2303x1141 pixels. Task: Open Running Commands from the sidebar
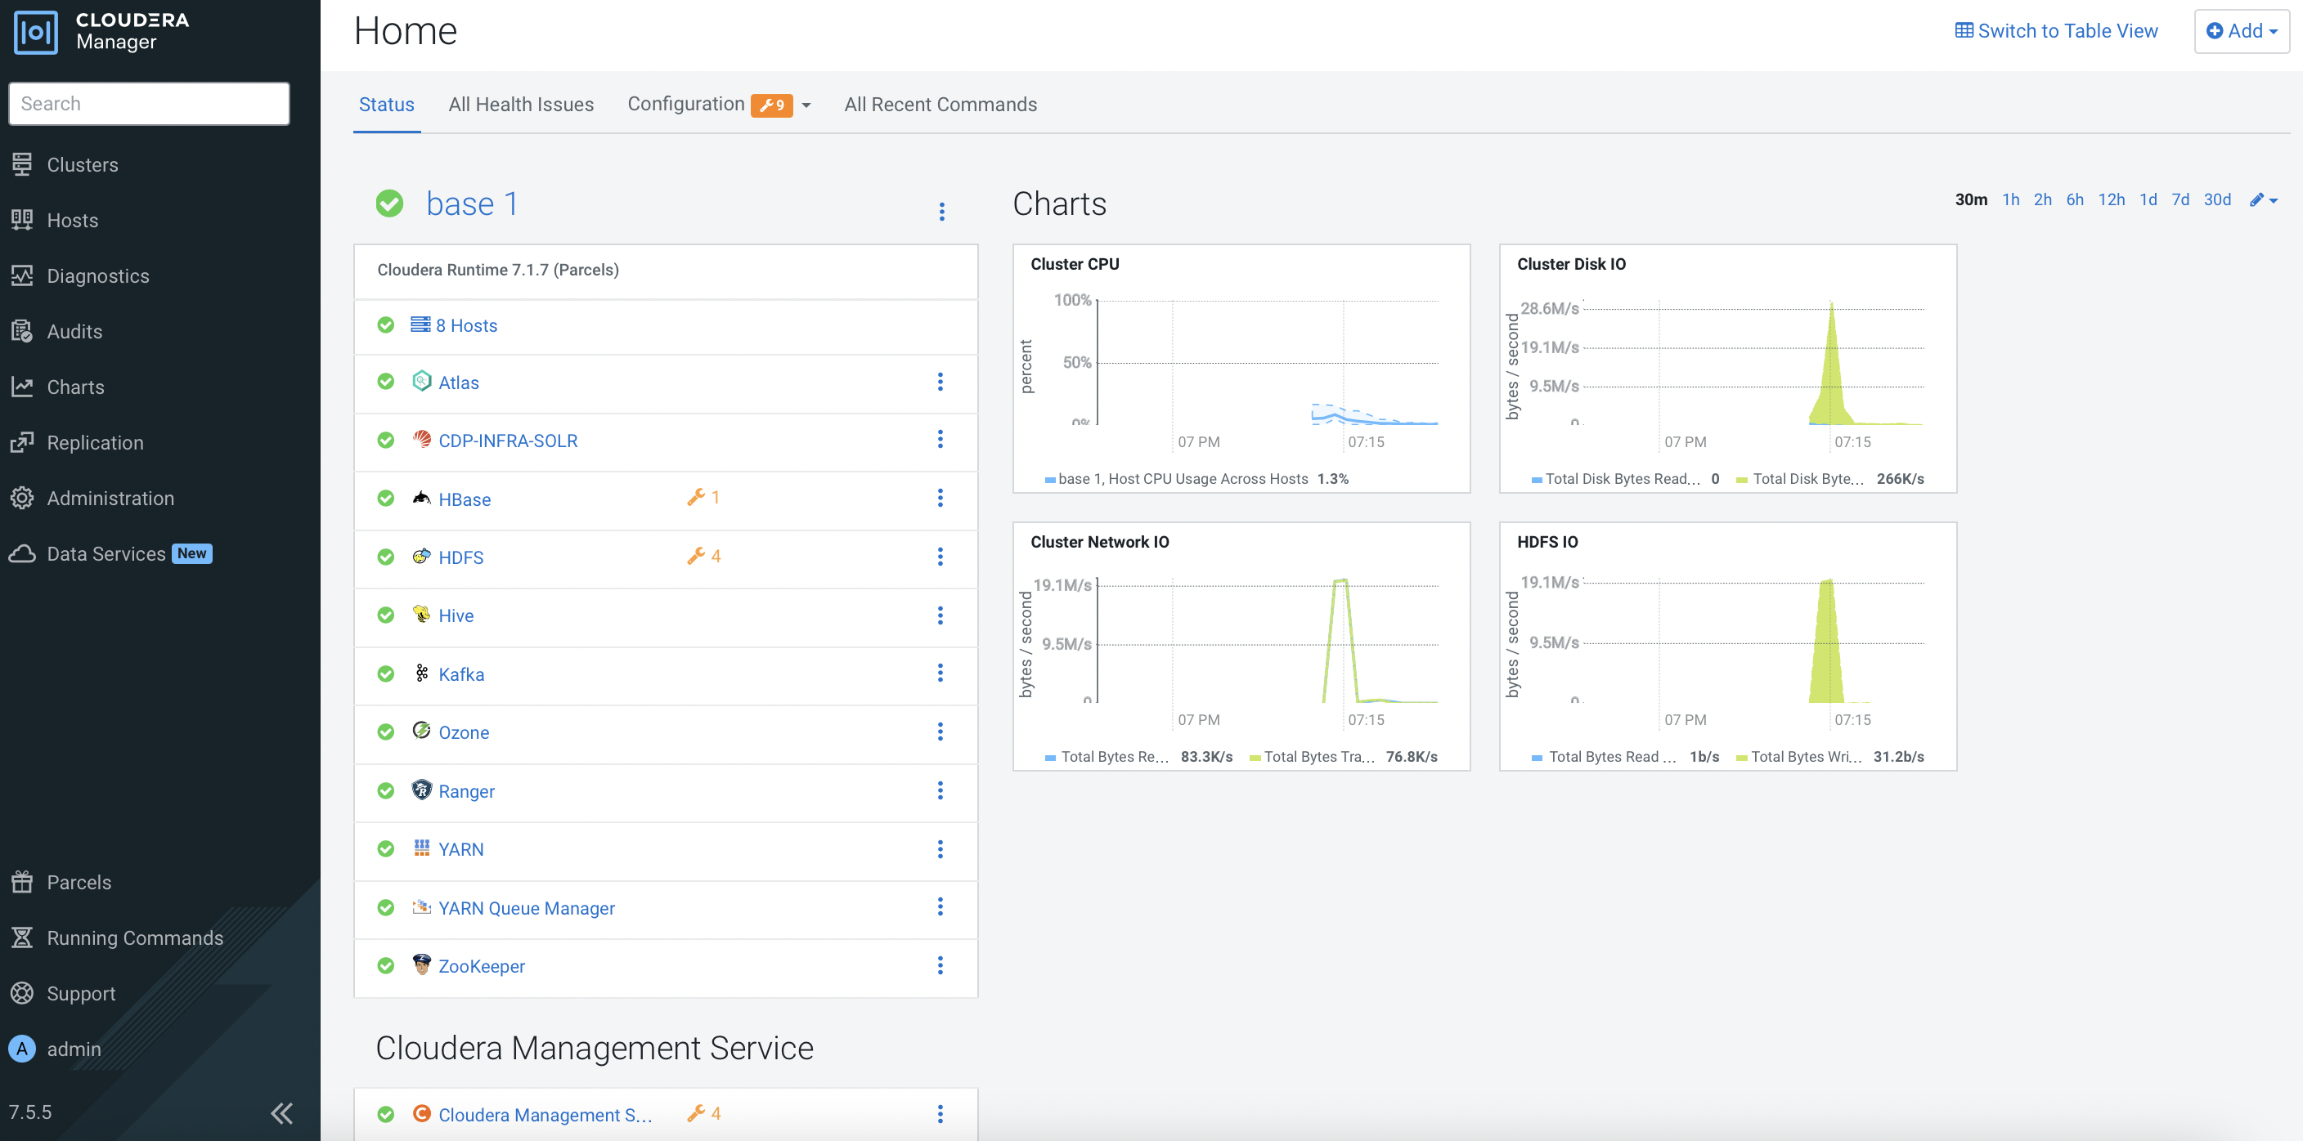point(134,937)
